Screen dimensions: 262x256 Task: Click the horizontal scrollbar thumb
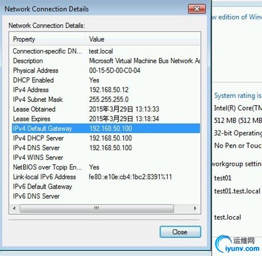coord(97,208)
